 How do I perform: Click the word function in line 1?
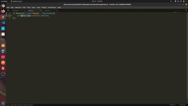[x=47, y=13]
